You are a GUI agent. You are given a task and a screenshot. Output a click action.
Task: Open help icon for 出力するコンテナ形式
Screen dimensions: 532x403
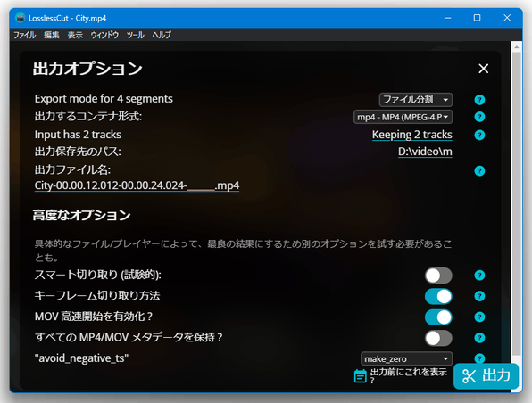click(479, 117)
